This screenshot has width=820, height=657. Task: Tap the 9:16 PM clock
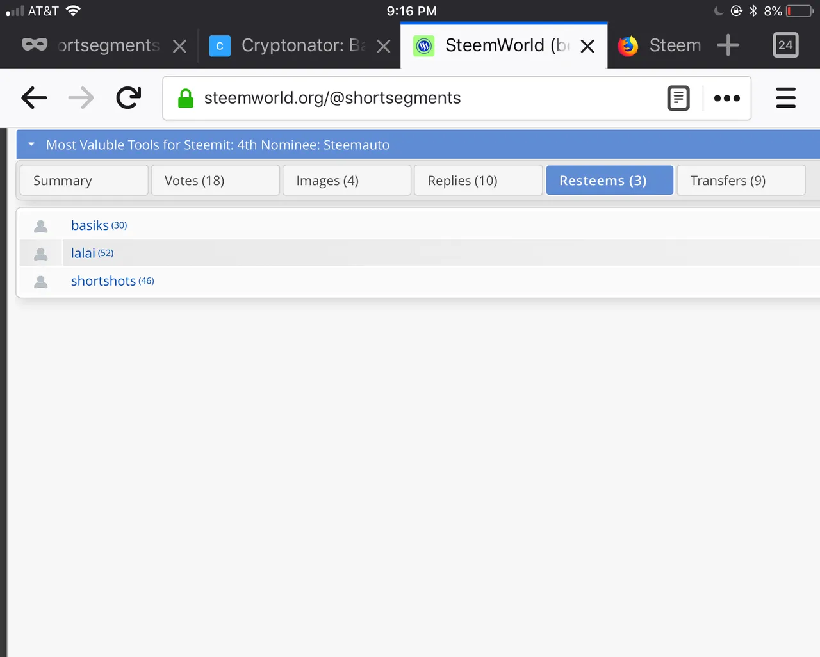(x=412, y=11)
